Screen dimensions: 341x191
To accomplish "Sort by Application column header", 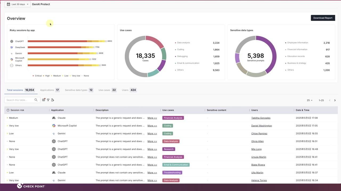I will (x=58, y=110).
